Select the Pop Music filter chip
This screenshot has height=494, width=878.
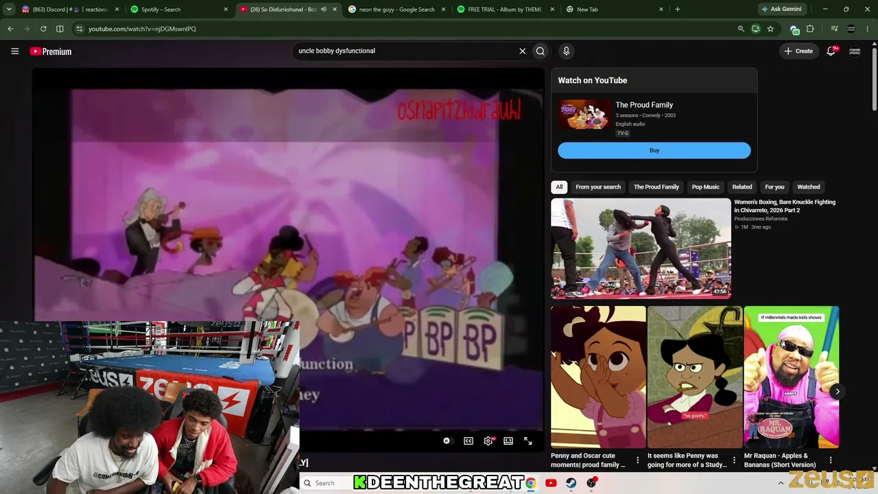[x=706, y=187]
